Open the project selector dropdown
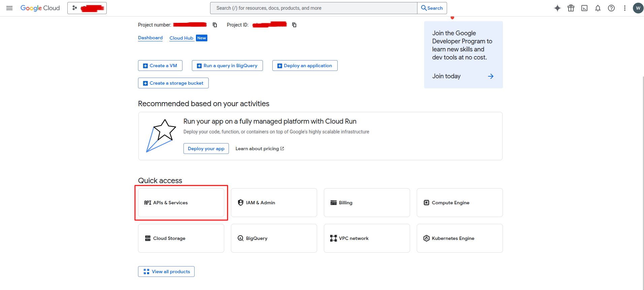This screenshot has height=290, width=644. 87,8
